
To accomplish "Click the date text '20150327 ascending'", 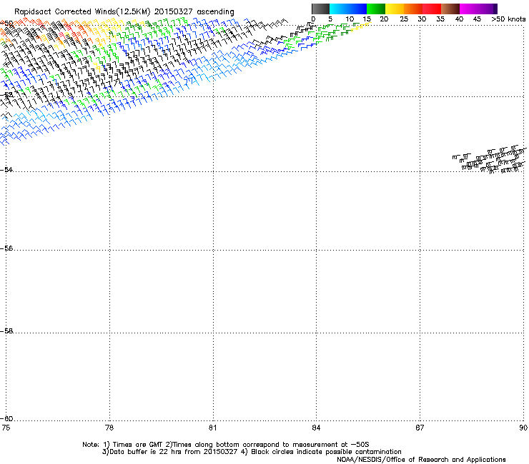I will pyautogui.click(x=194, y=12).
